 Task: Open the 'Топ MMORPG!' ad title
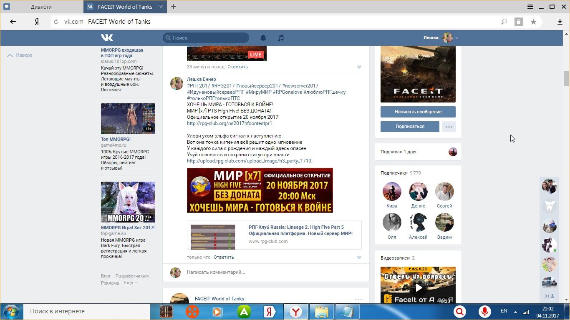pyautogui.click(x=116, y=139)
